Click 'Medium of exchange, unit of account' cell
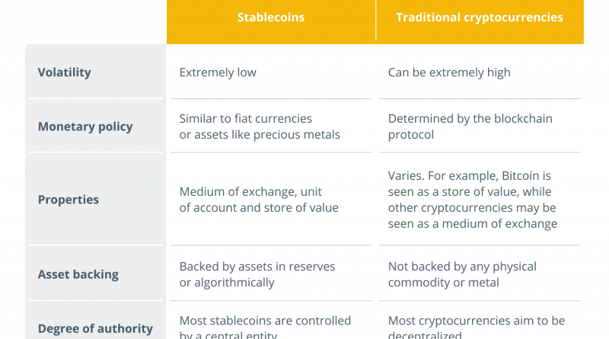Image resolution: width=609 pixels, height=339 pixels. tap(259, 200)
